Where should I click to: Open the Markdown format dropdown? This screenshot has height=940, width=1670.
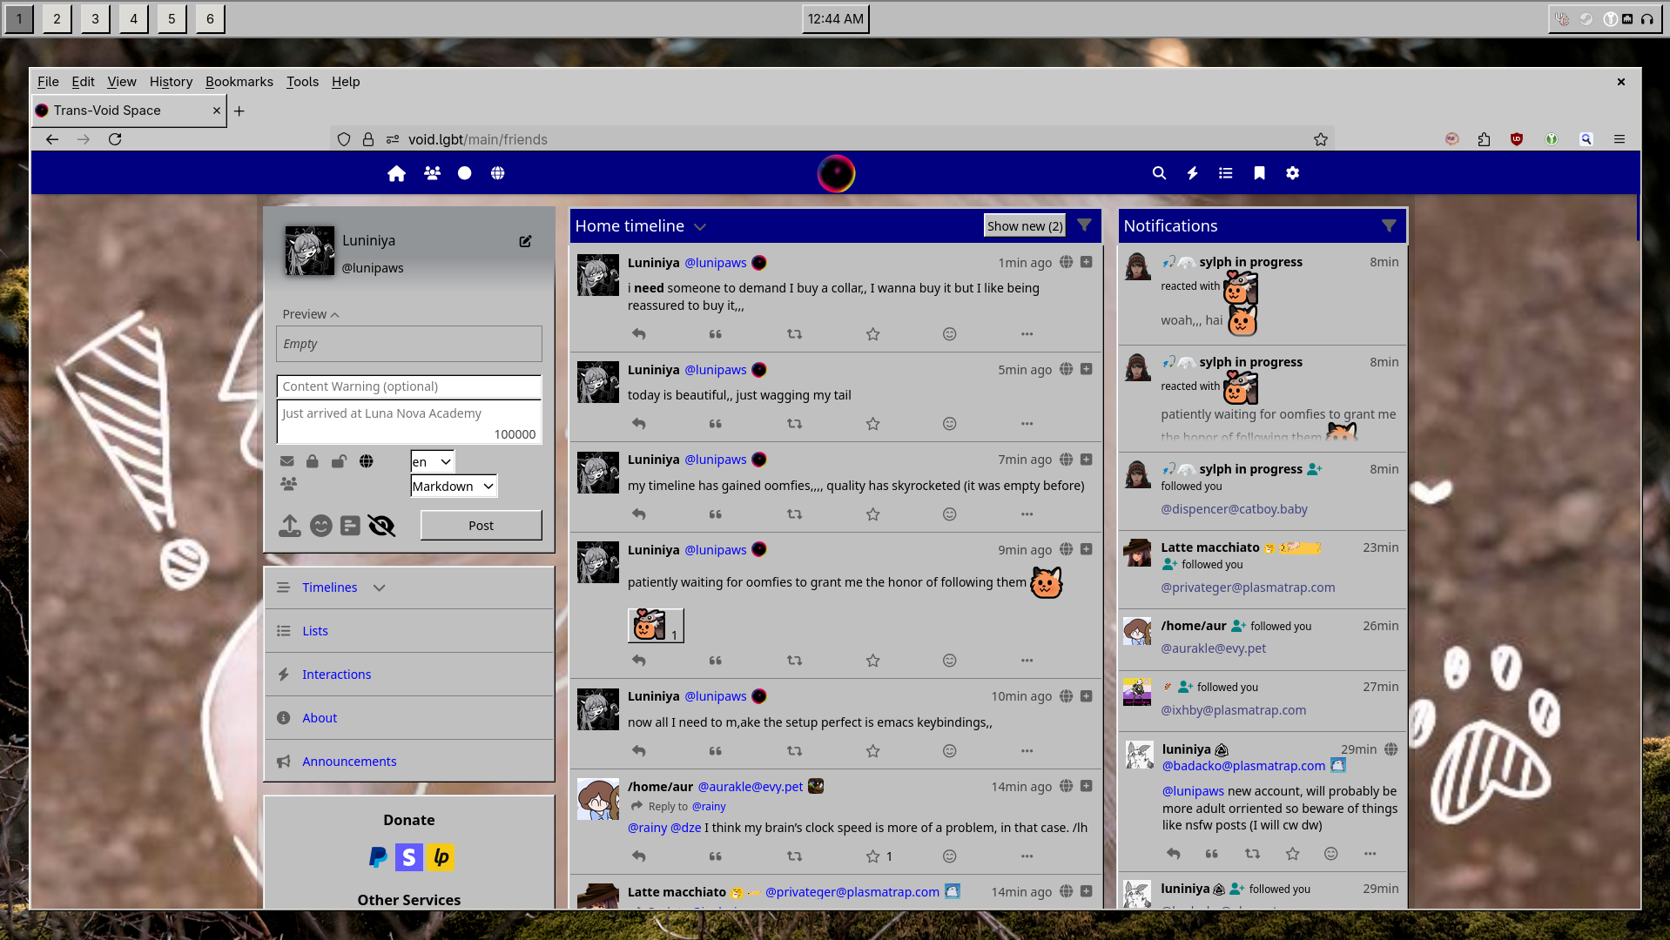(453, 487)
